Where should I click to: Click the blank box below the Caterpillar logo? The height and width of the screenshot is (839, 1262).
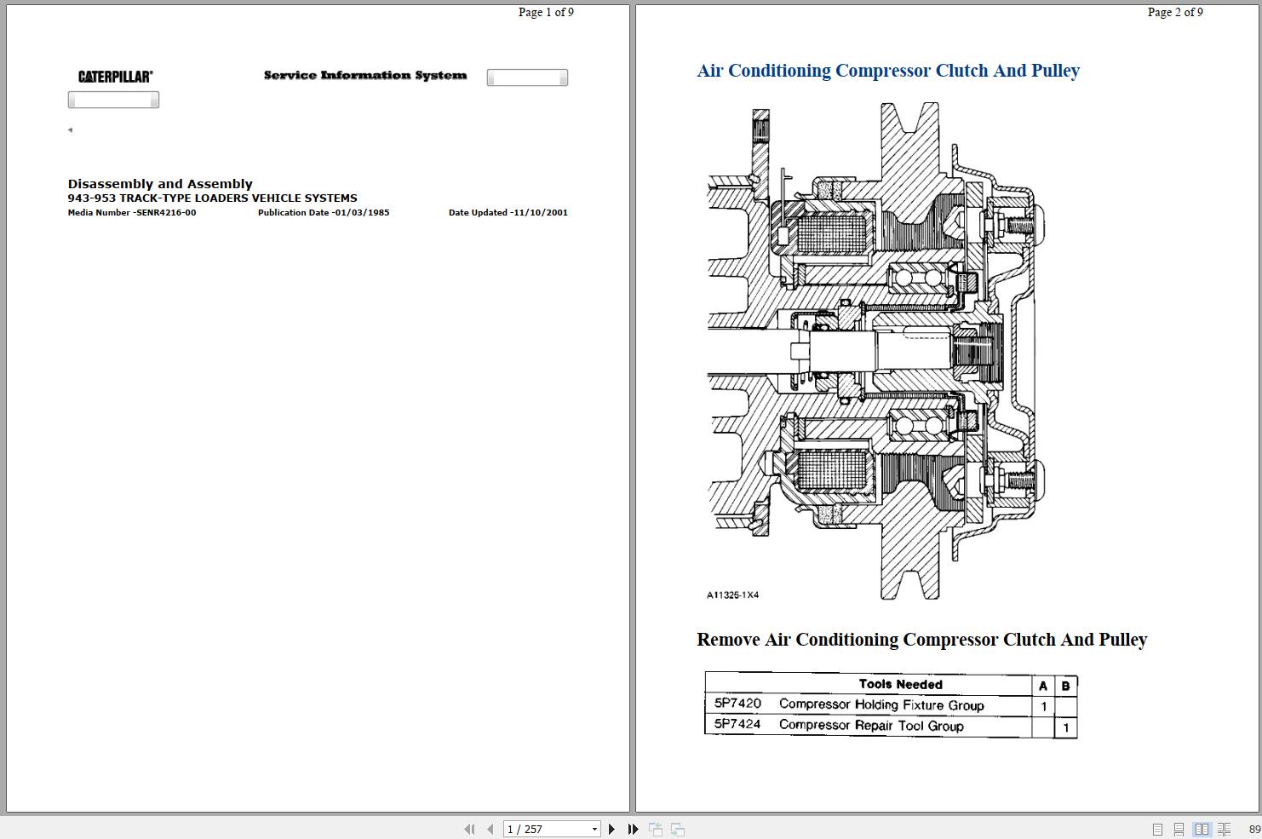[113, 101]
